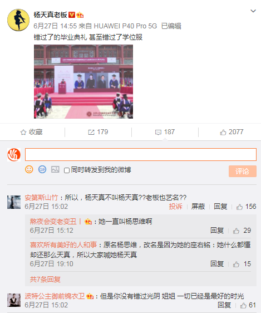Open the emoji picker smiley icon
The image size is (261, 313).
click(29, 169)
